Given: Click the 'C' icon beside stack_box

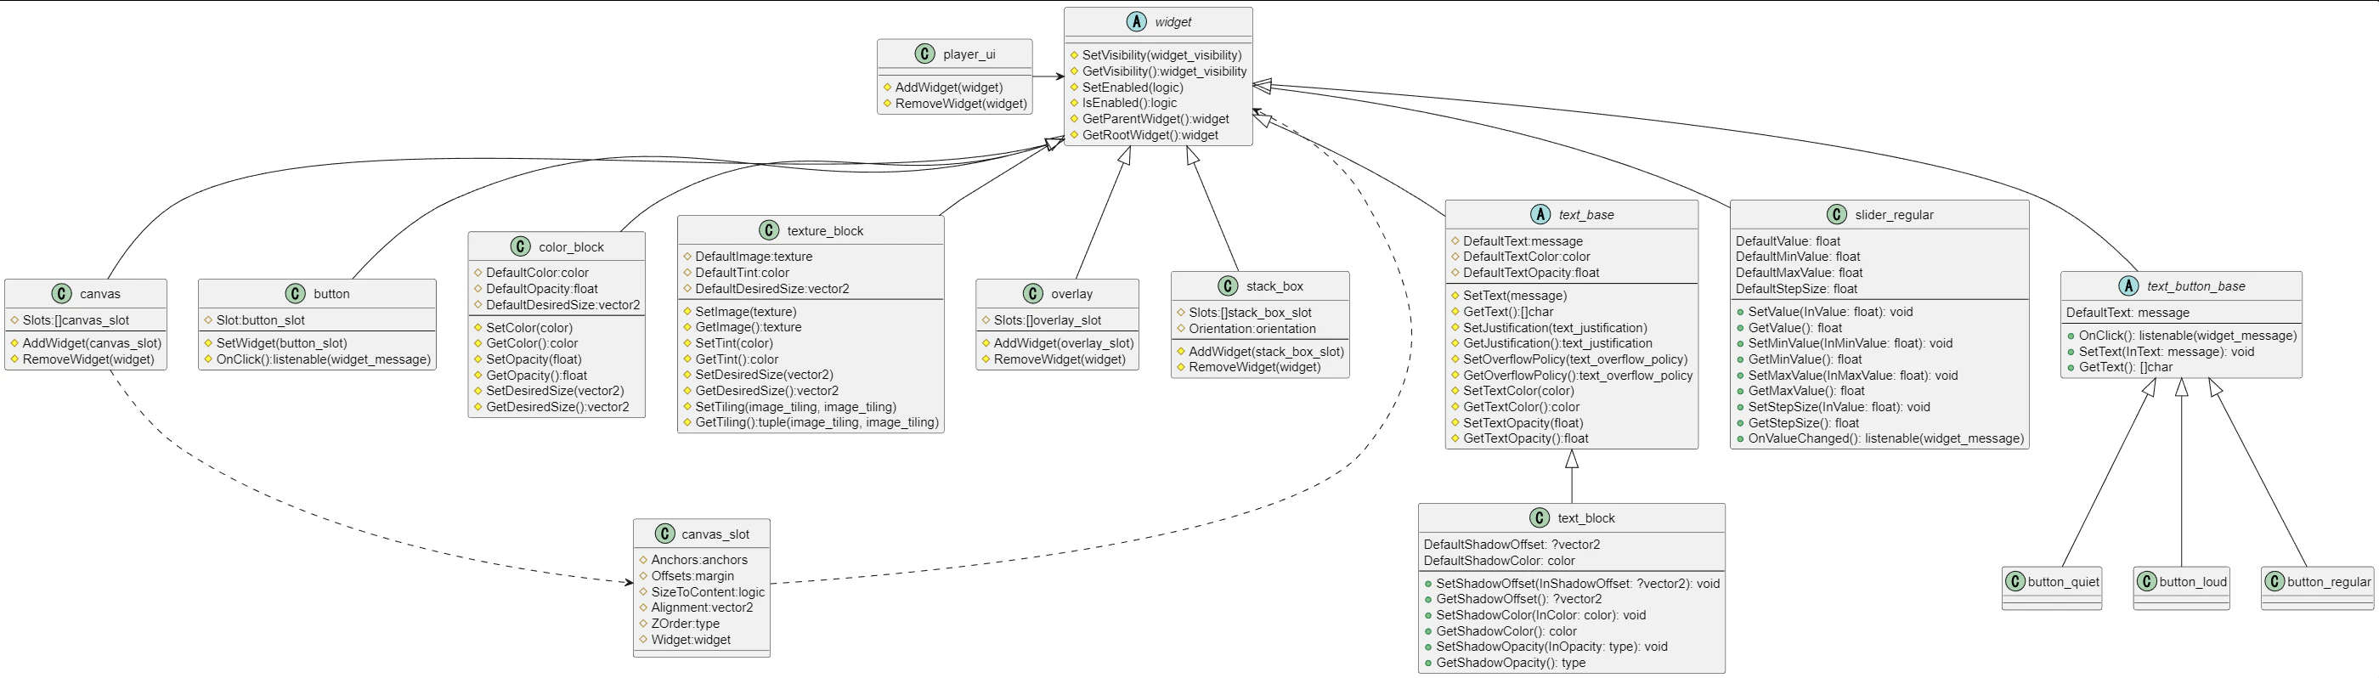Looking at the screenshot, I should point(1228,285).
